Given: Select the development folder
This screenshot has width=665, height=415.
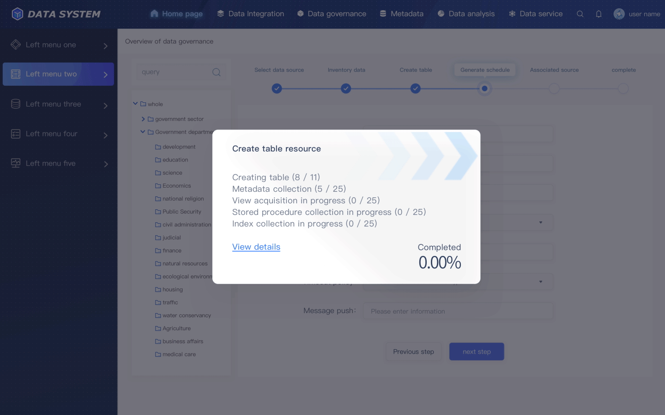Looking at the screenshot, I should (x=175, y=147).
